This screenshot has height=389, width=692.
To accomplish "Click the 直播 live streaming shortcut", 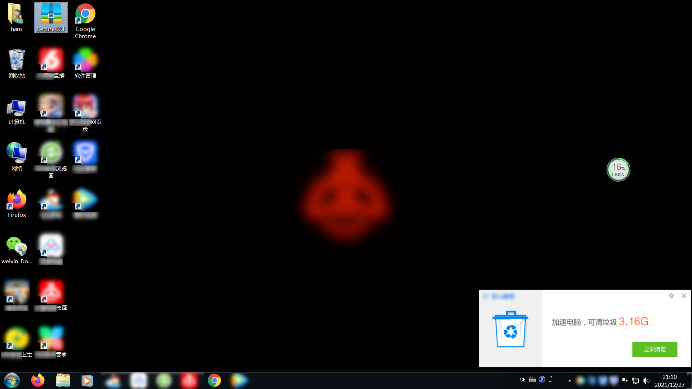I will coord(51,62).
